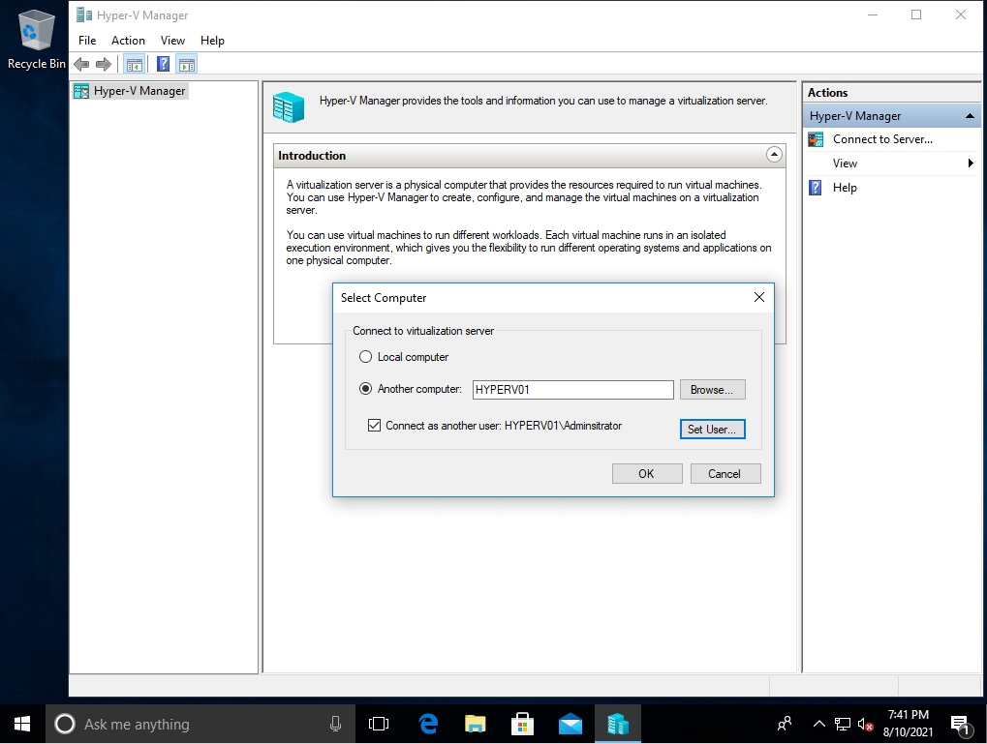Open the Action Center notification icon
The height and width of the screenshot is (744, 987).
tap(961, 725)
